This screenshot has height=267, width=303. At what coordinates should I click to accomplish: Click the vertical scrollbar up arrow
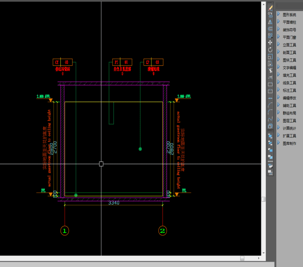[x=263, y=4]
